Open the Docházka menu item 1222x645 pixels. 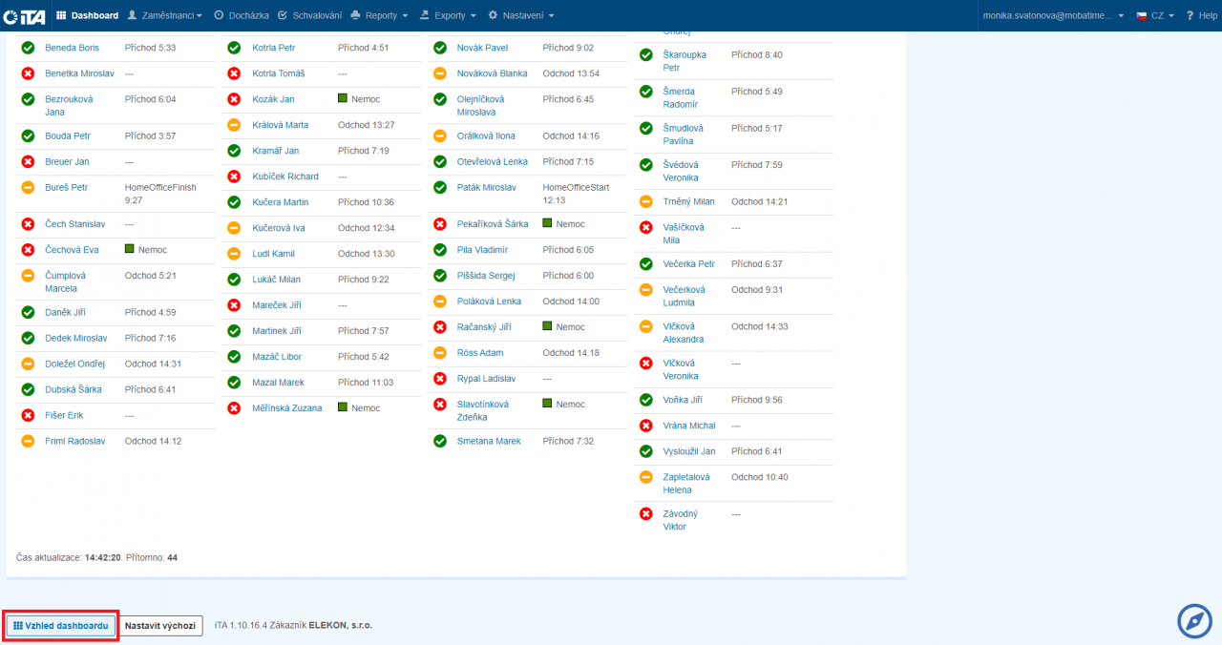pyautogui.click(x=241, y=15)
